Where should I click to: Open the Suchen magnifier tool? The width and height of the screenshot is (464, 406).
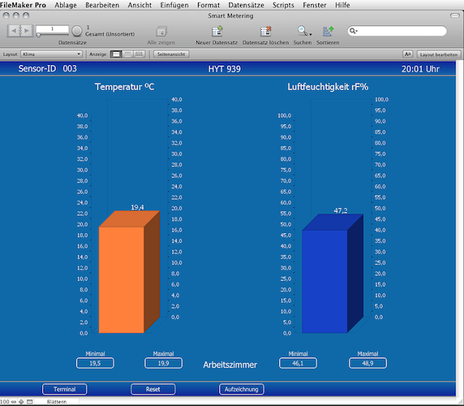[x=302, y=31]
